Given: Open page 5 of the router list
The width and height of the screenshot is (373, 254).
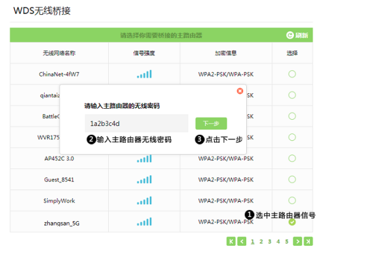Looking at the screenshot, I should coord(287,241).
